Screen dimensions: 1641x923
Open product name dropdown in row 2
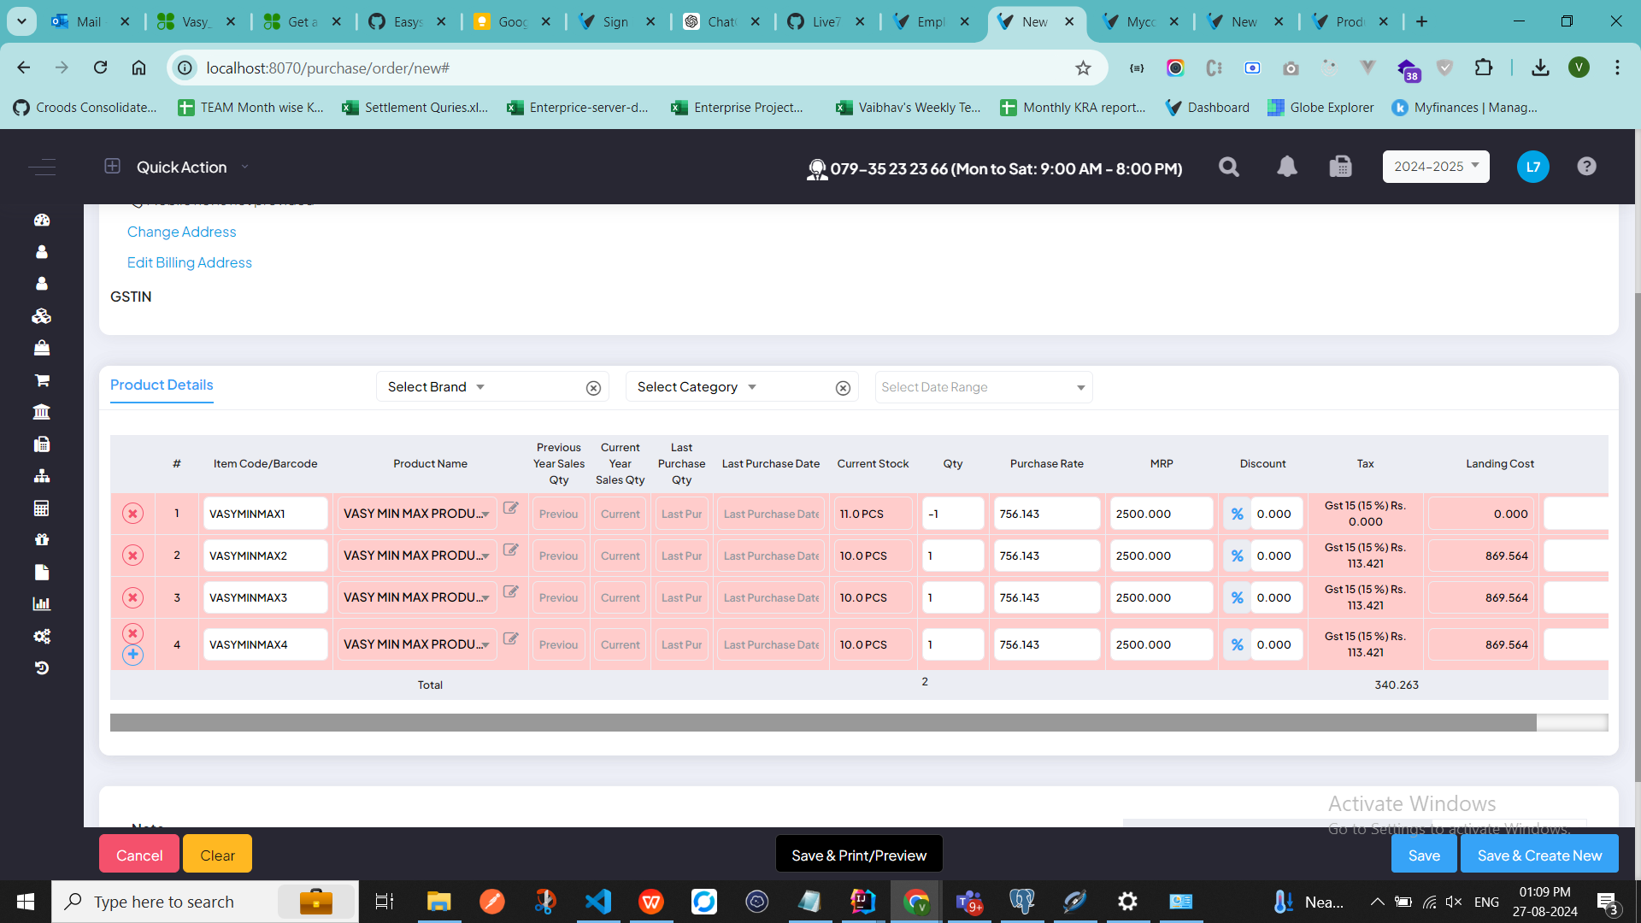[416, 556]
